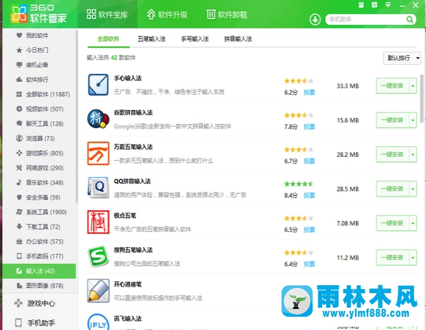Install 手心输入法 with 一键安装

[392, 86]
